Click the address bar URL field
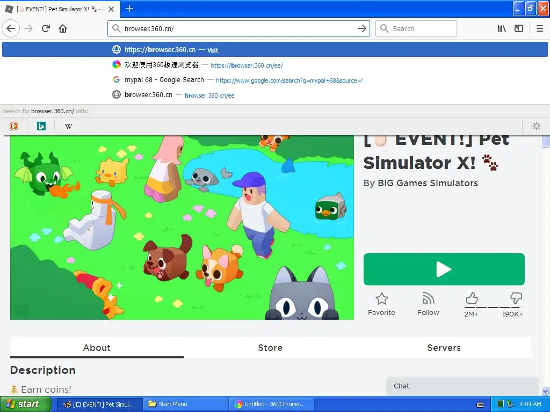 pyautogui.click(x=238, y=28)
